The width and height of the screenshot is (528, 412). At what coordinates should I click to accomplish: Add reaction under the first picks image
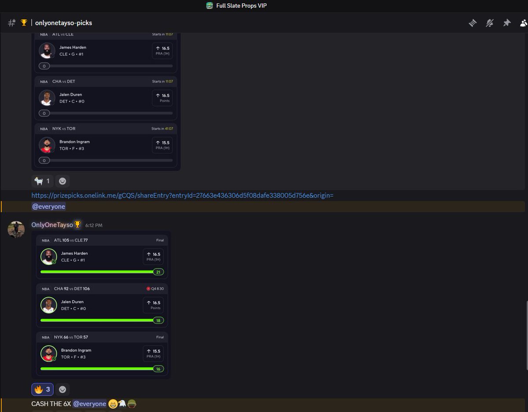pos(63,181)
